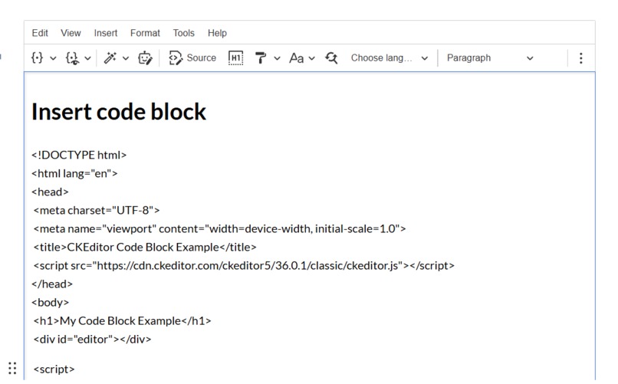Open the Format menu
This screenshot has height=384, width=618.
click(145, 33)
